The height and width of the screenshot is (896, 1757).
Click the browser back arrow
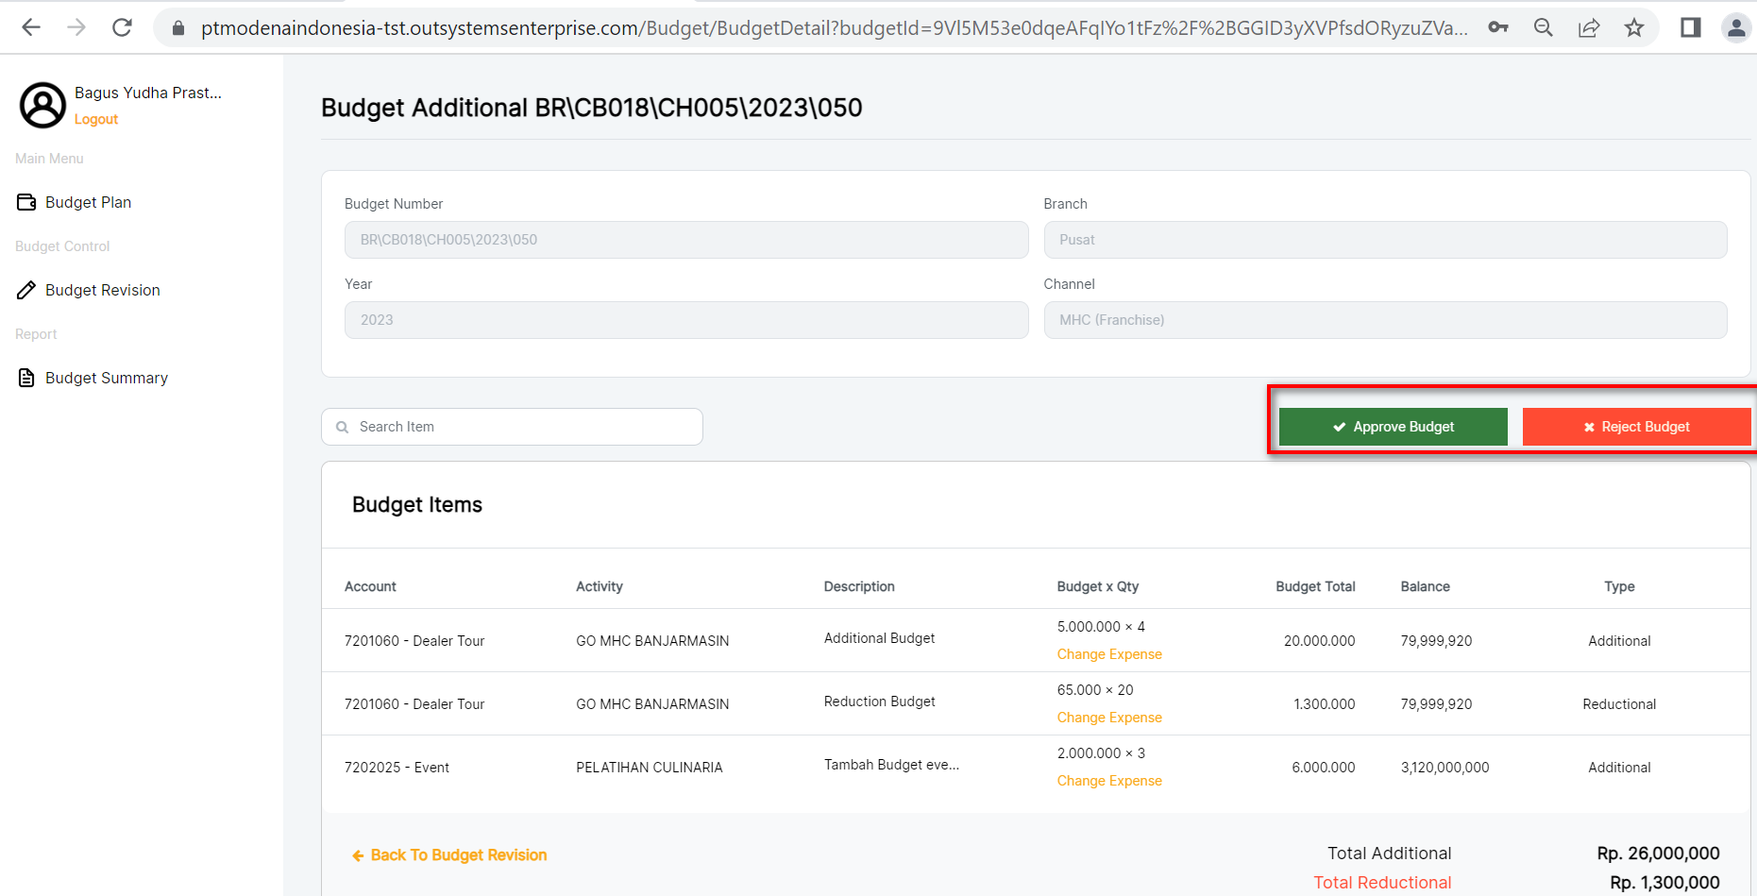coord(31,27)
